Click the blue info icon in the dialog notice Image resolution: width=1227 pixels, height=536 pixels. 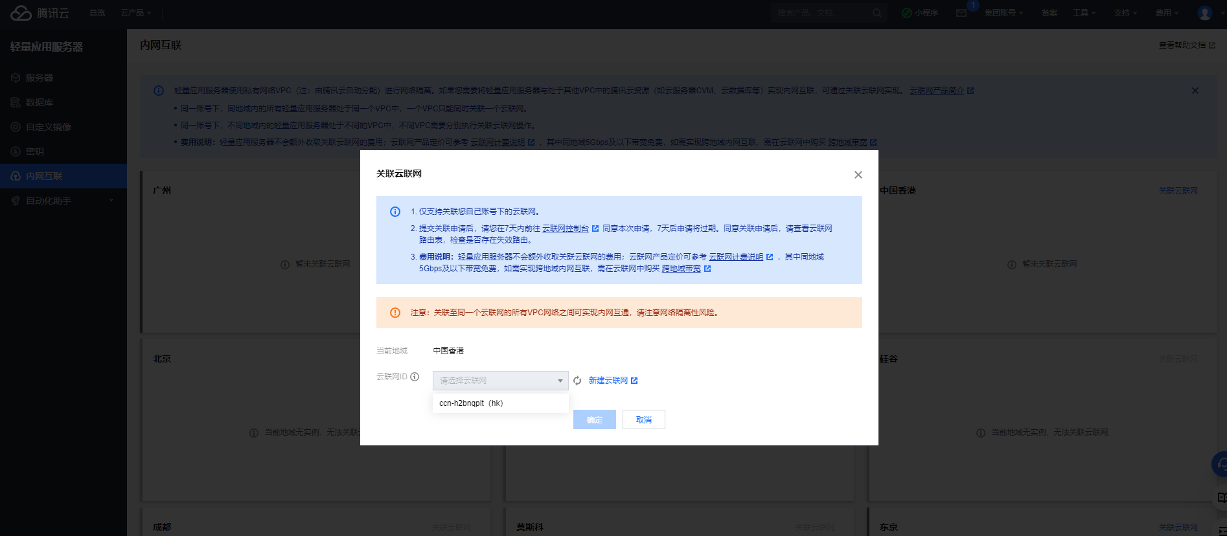click(395, 212)
